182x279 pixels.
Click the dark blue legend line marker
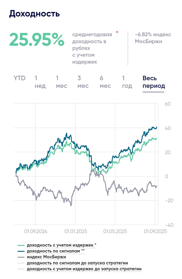pos(21,251)
